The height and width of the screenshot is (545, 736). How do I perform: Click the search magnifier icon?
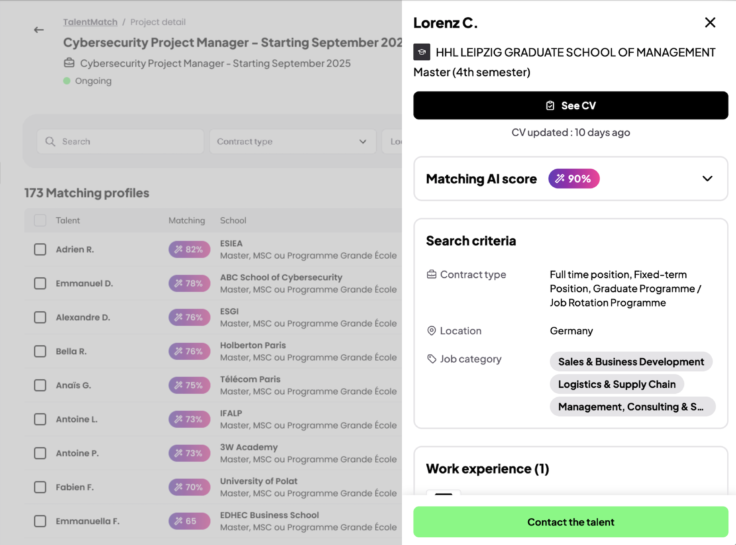50,142
